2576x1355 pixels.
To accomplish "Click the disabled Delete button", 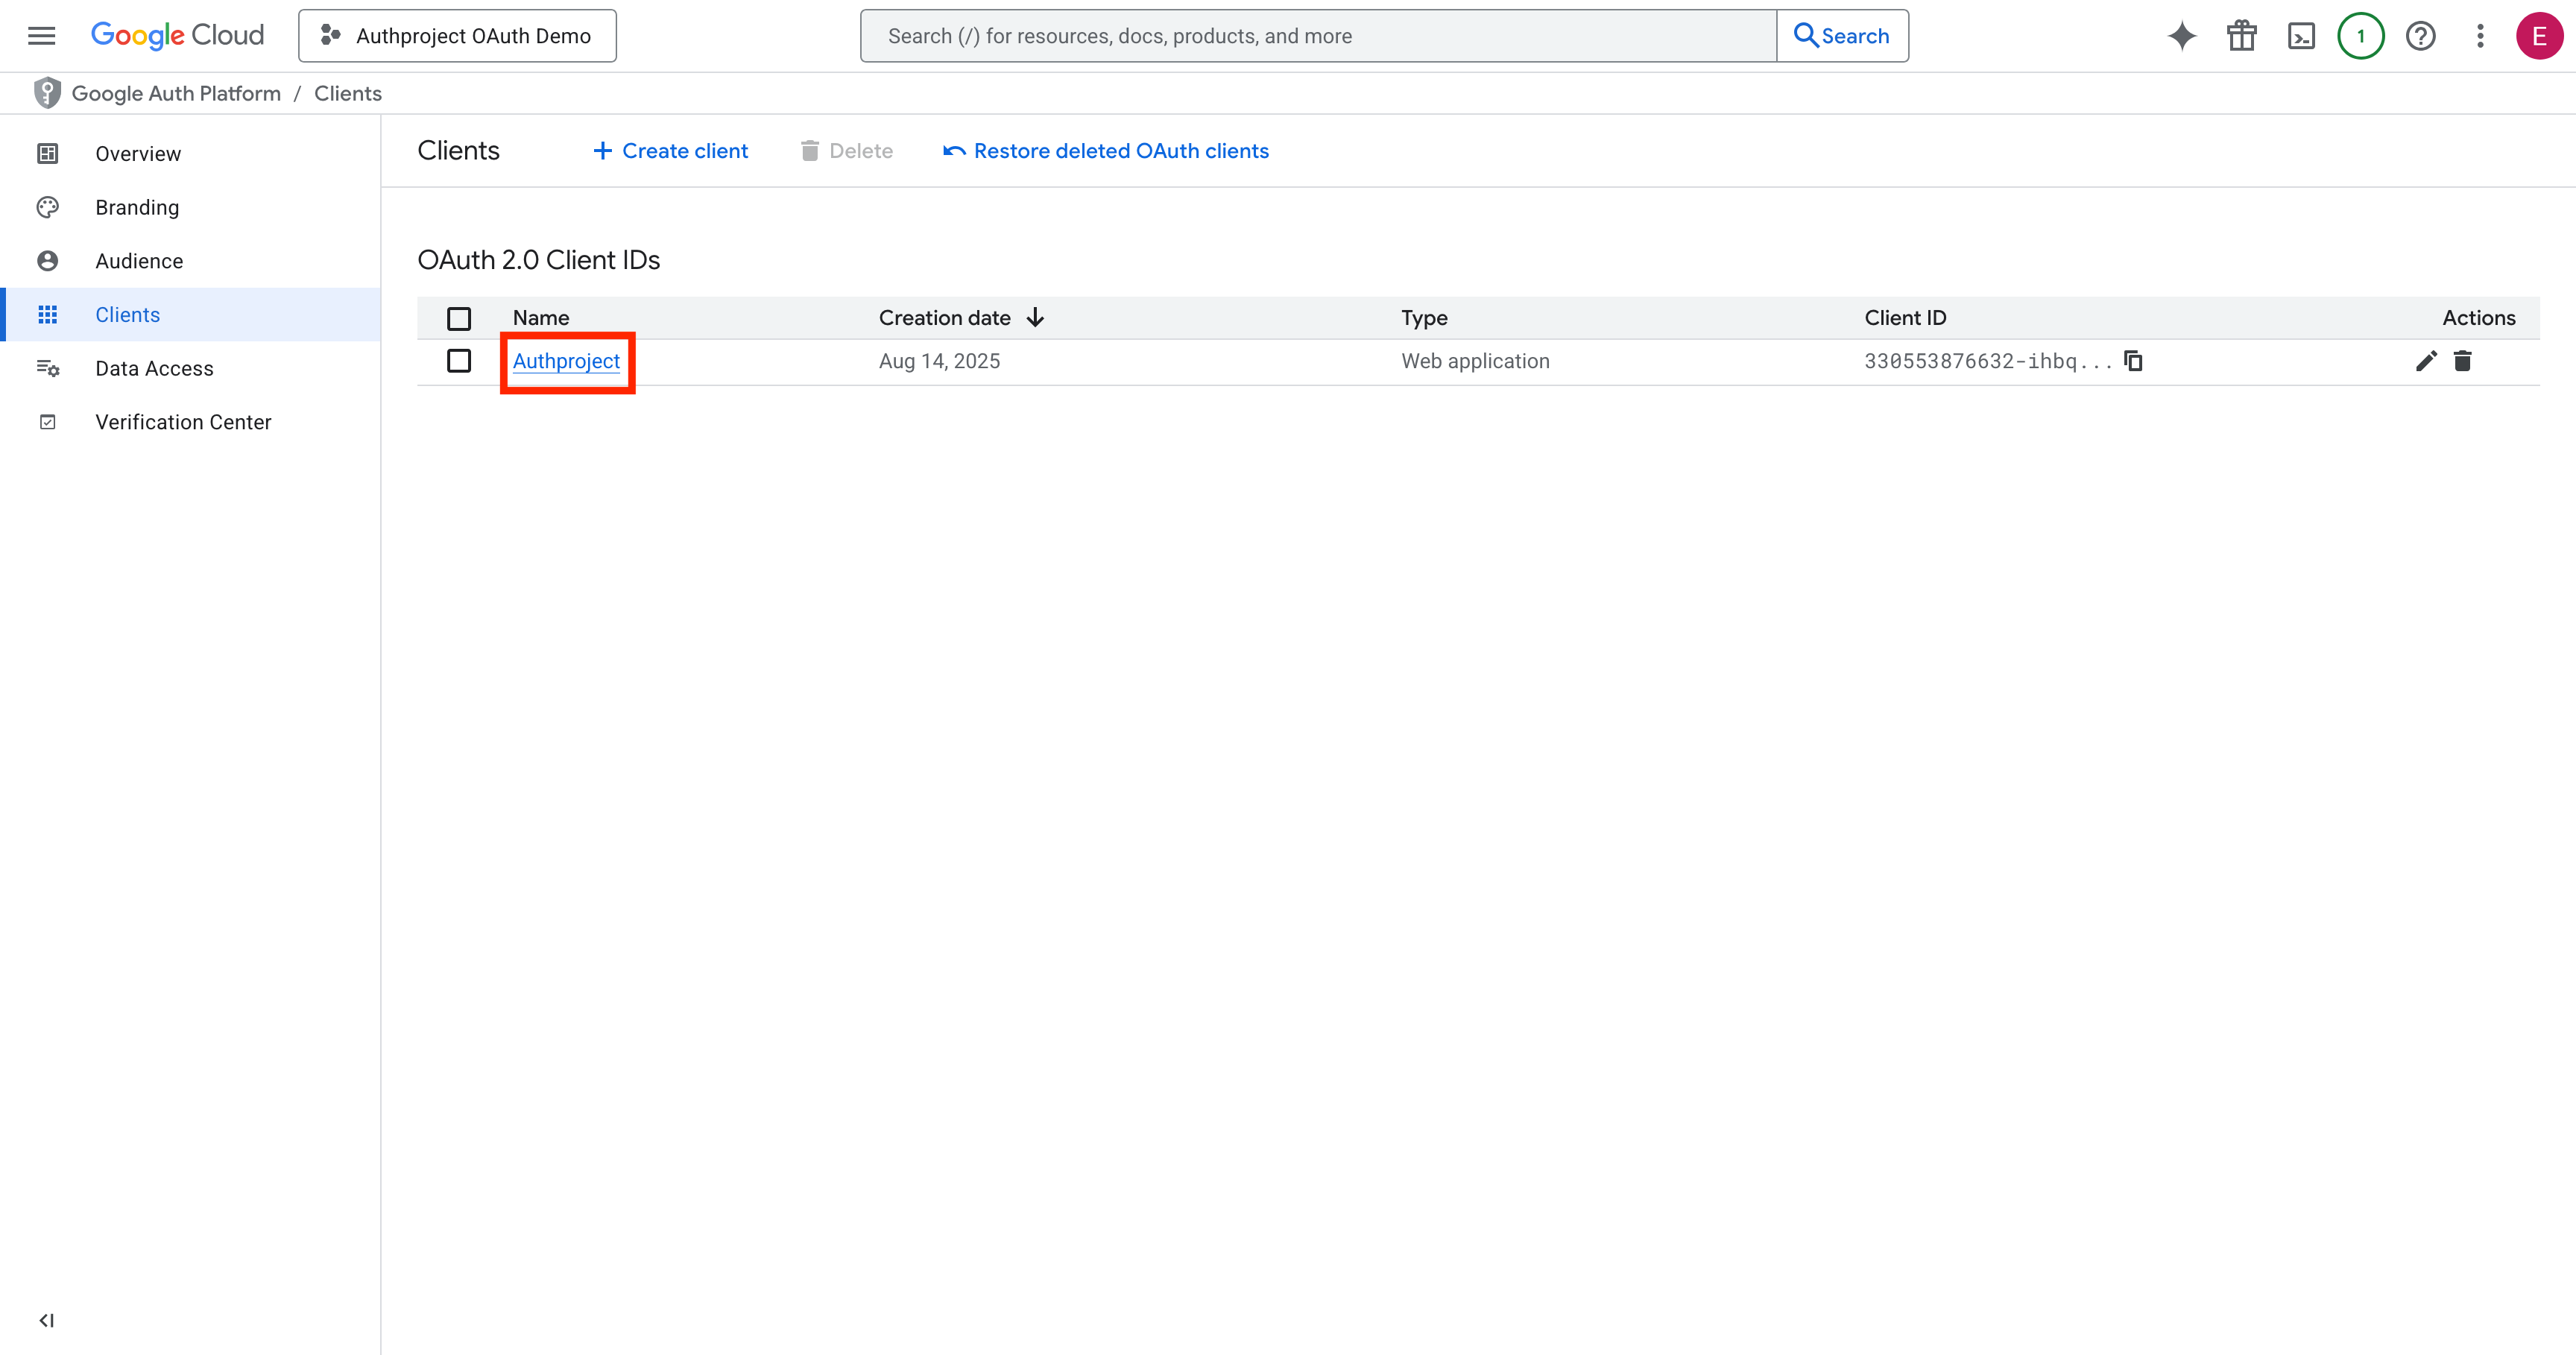I will tap(846, 151).
